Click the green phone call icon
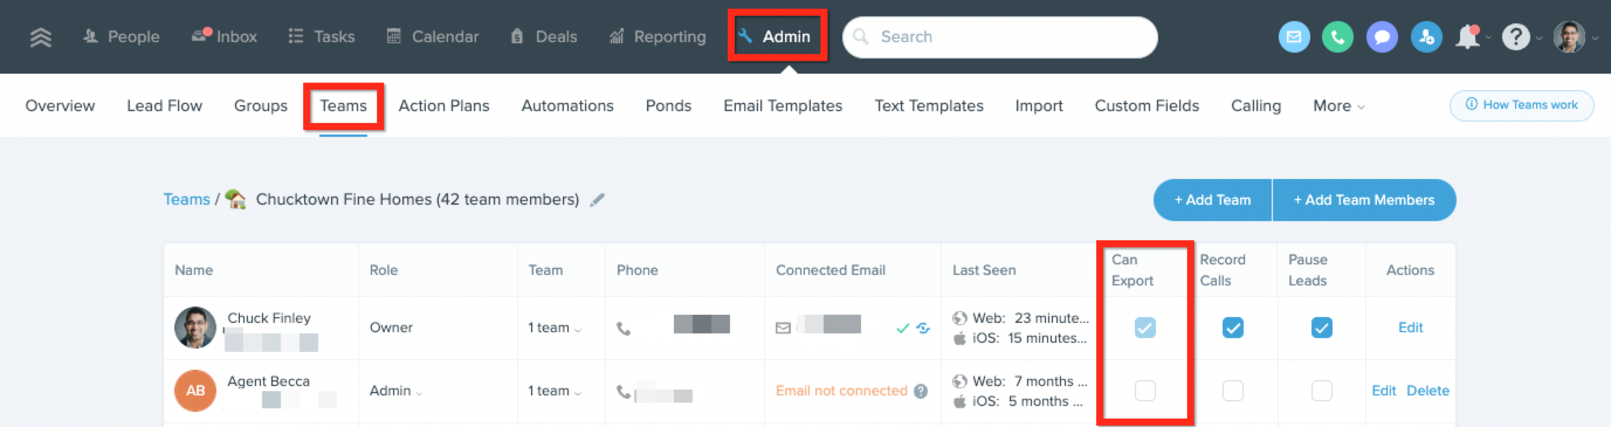The height and width of the screenshot is (427, 1611). 1338,37
